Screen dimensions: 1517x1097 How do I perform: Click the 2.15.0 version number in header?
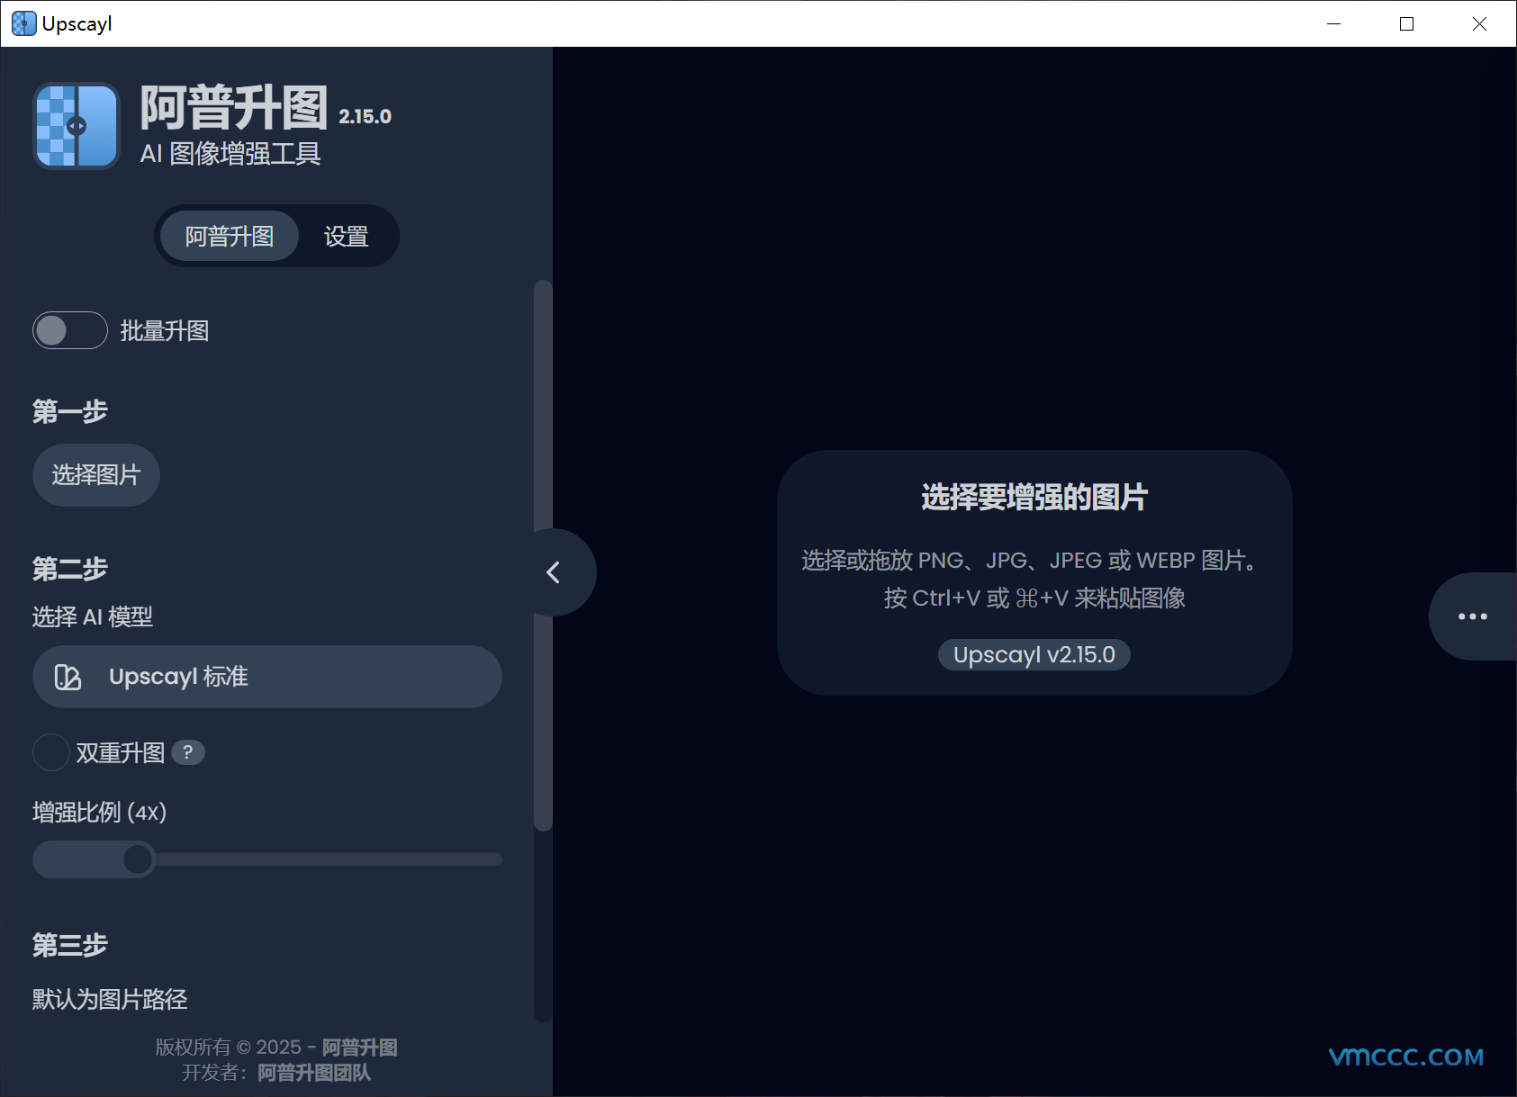coord(365,117)
